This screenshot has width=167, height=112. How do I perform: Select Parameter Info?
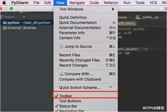coord(86,33)
